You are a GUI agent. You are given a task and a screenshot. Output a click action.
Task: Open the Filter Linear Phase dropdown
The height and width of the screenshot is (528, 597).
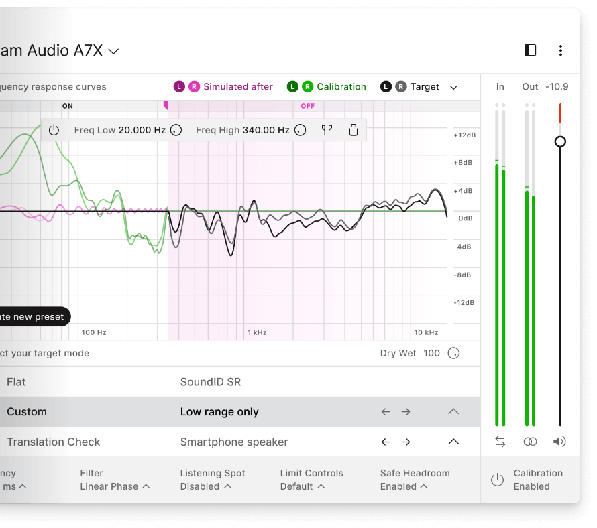coord(115,480)
